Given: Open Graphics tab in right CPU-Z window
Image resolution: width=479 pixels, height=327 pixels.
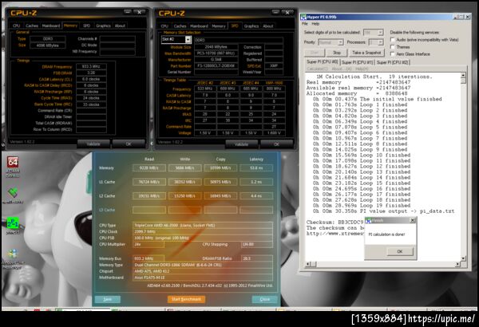Looking at the screenshot, I should pyautogui.click(x=251, y=26).
